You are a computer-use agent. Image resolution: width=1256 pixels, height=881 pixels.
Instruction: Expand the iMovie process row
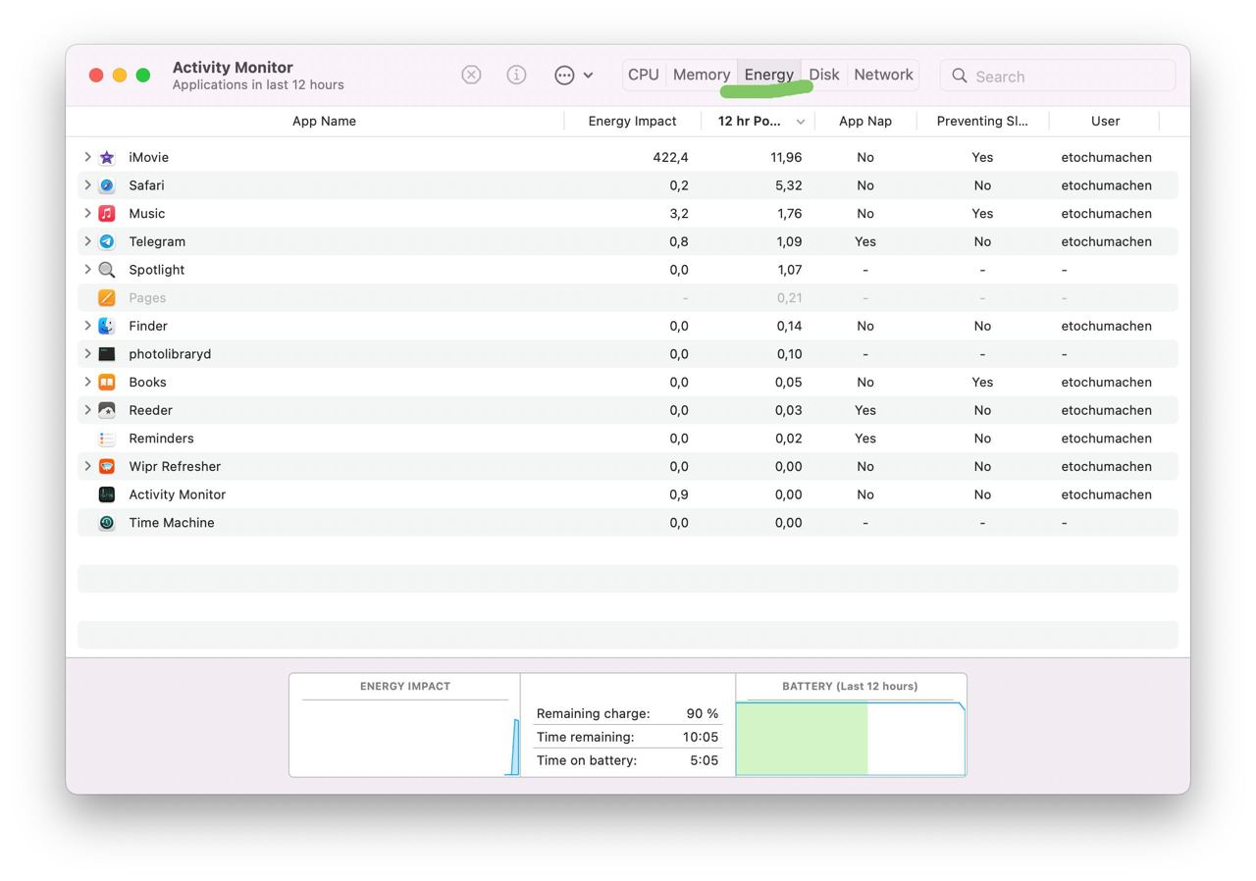pos(87,157)
